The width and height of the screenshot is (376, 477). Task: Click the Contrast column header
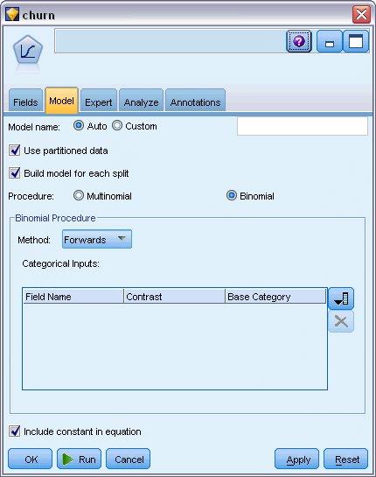tap(174, 297)
